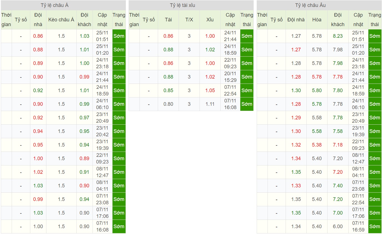The image size is (382, 234).
Task: Click European table timestamp 07/11 16:59
Action: pyautogui.click(x=358, y=227)
